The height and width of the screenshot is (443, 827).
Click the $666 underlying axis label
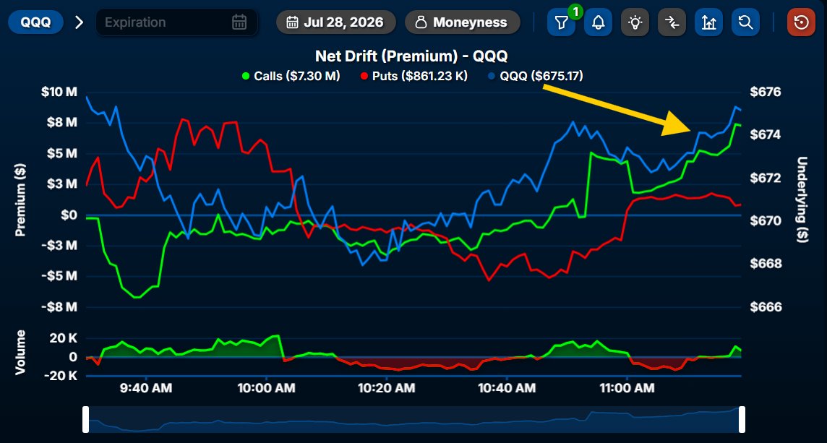pyautogui.click(x=764, y=307)
